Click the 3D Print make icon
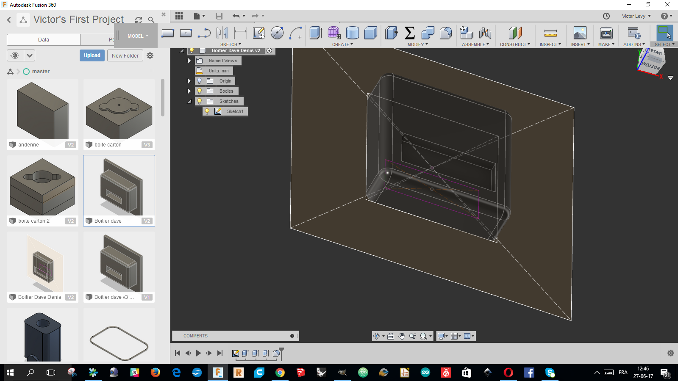 click(606, 33)
